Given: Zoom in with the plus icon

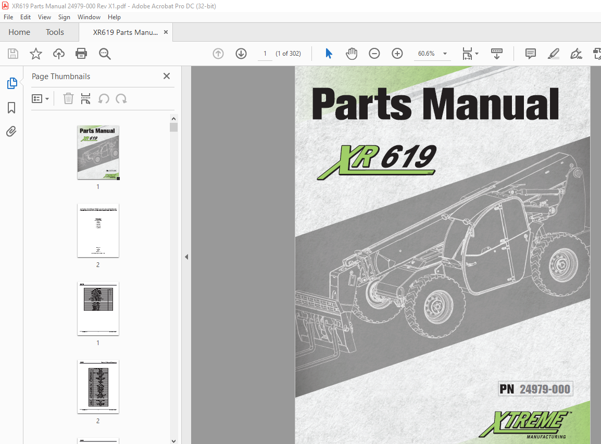Looking at the screenshot, I should click(397, 54).
